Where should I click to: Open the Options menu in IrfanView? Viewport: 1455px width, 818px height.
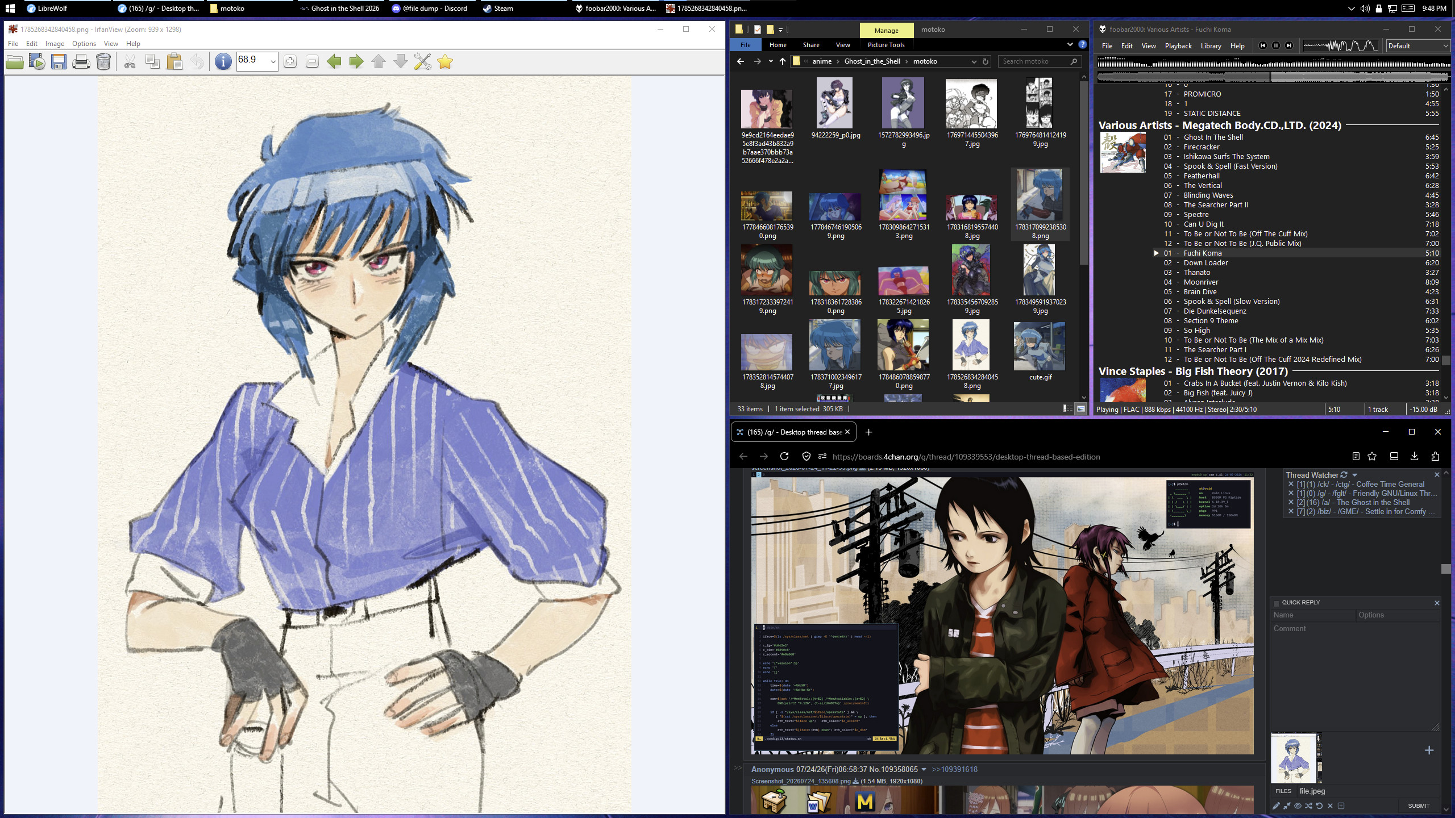pyautogui.click(x=84, y=44)
